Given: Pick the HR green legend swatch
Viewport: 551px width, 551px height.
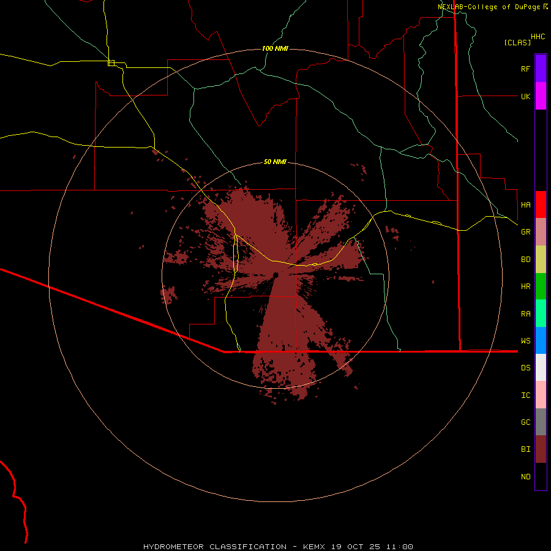Looking at the screenshot, I should click(541, 287).
